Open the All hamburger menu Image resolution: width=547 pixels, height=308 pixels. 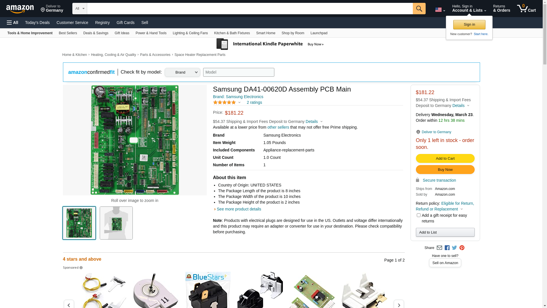[13, 23]
